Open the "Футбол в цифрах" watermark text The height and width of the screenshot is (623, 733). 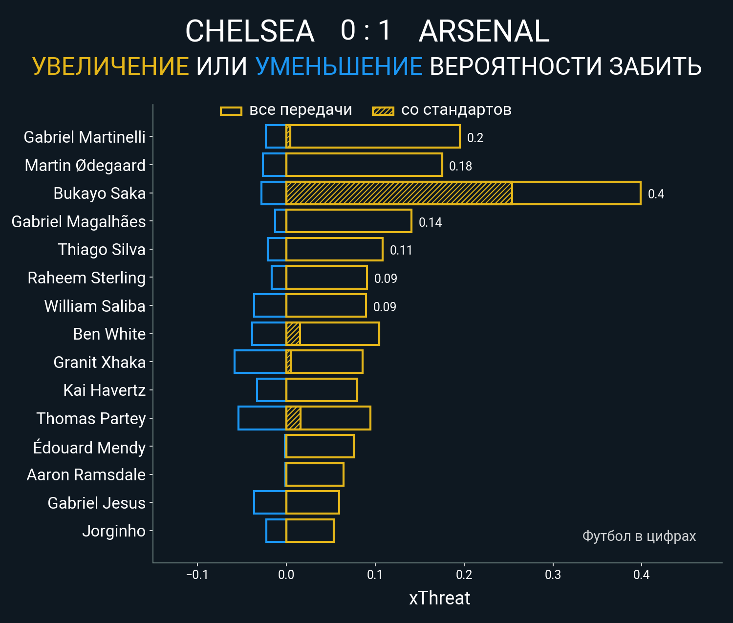pyautogui.click(x=639, y=536)
